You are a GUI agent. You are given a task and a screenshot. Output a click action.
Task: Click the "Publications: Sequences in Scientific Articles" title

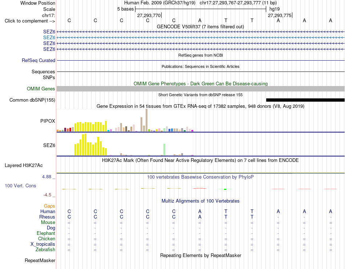click(200, 66)
